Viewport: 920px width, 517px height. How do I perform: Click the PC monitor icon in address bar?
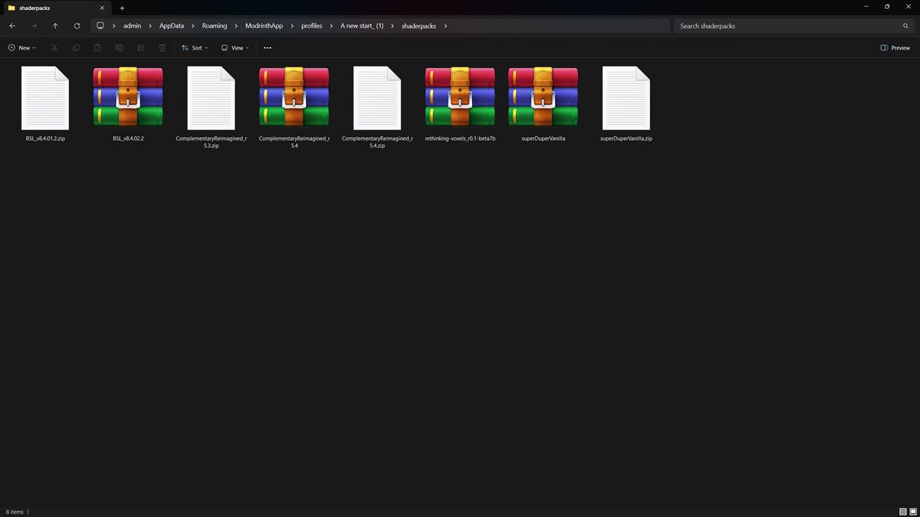(x=100, y=26)
